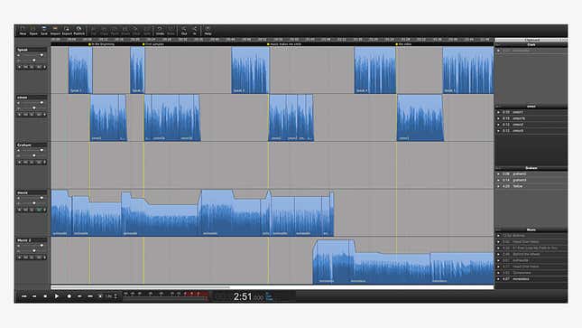Select the Music clipboard group header
The height and width of the screenshot is (328, 582).
pos(531,230)
